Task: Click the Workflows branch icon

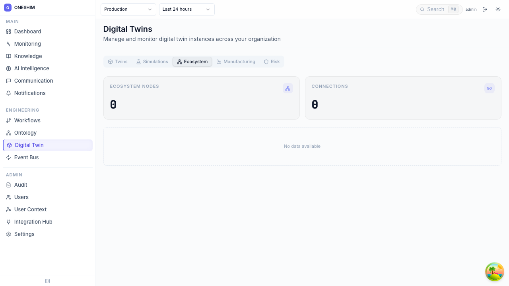Action: [x=9, y=121]
